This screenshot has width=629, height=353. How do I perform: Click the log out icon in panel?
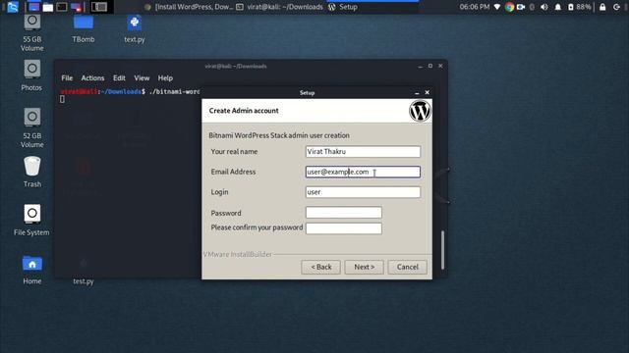616,7
